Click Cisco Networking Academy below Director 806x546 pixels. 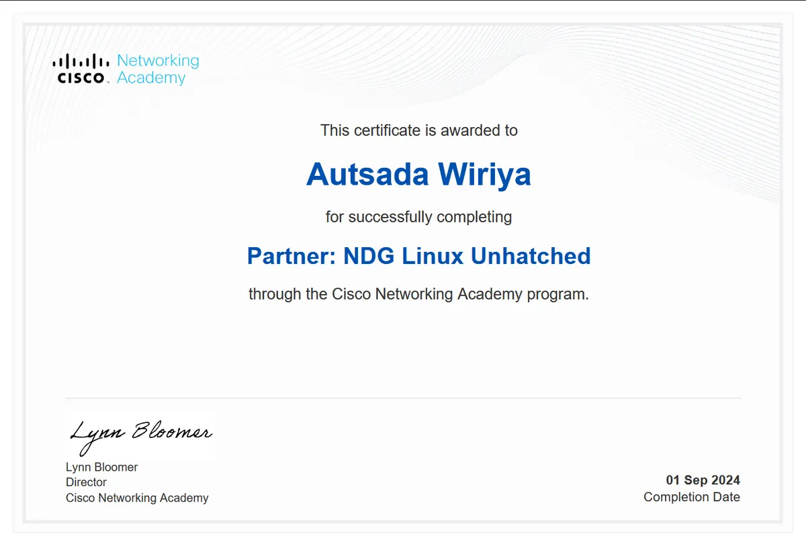tap(137, 498)
